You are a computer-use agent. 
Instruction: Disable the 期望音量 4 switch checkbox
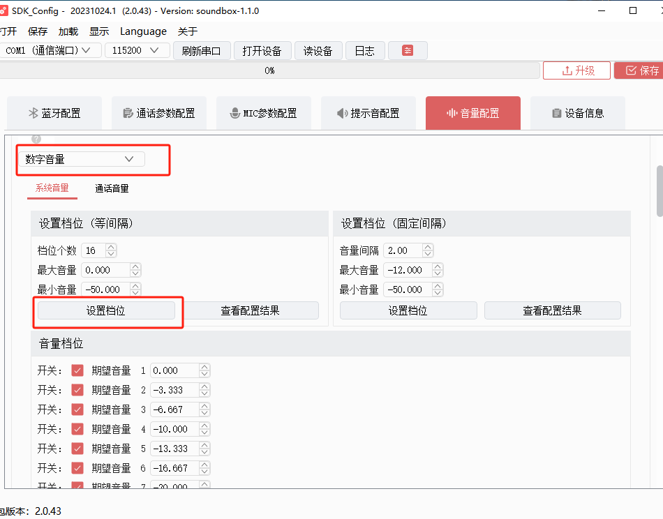click(x=77, y=429)
